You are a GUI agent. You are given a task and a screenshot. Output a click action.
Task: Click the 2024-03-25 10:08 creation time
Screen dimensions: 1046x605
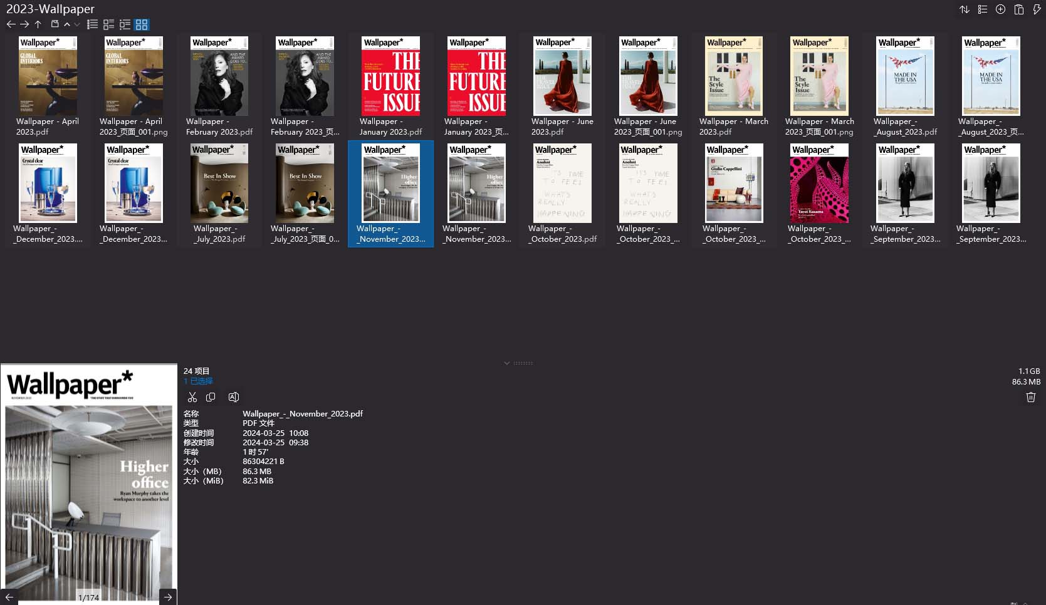(275, 433)
